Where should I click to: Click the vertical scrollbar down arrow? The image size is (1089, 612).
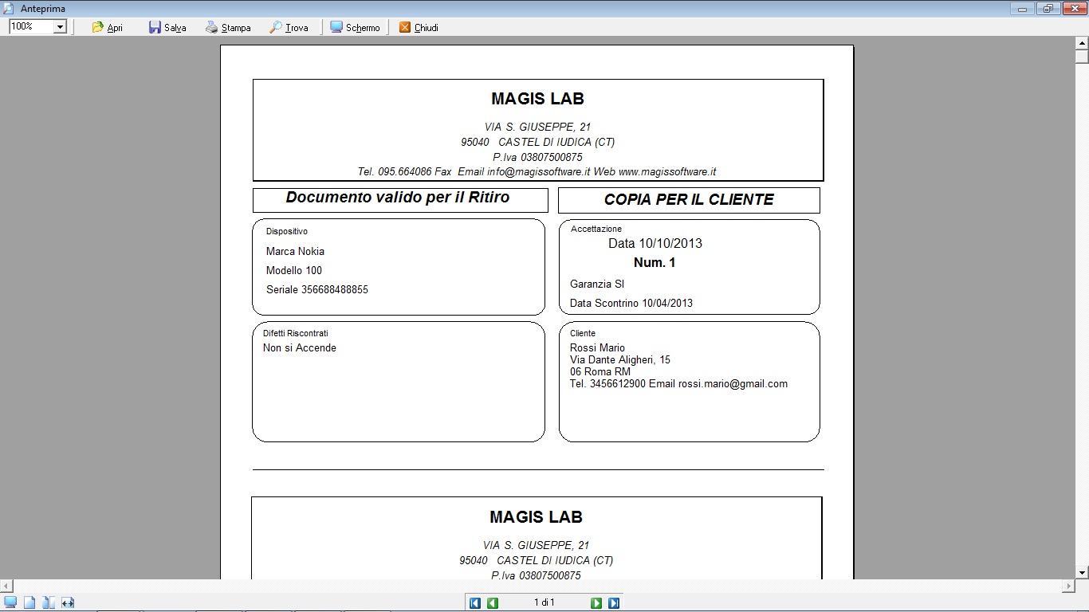point(1082,572)
